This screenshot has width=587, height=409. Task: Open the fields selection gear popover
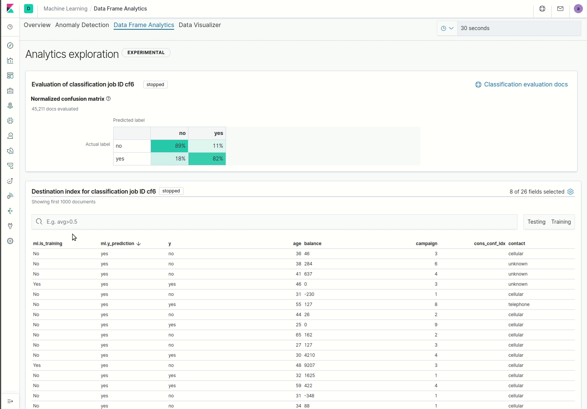570,192
